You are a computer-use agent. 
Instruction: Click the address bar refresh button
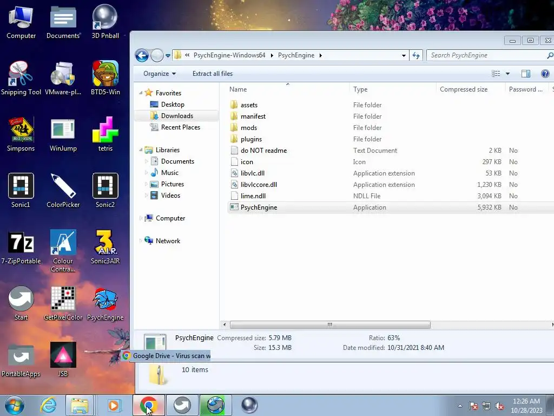coord(416,56)
